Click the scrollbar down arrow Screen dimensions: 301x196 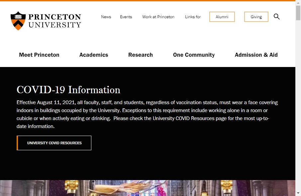298,193
